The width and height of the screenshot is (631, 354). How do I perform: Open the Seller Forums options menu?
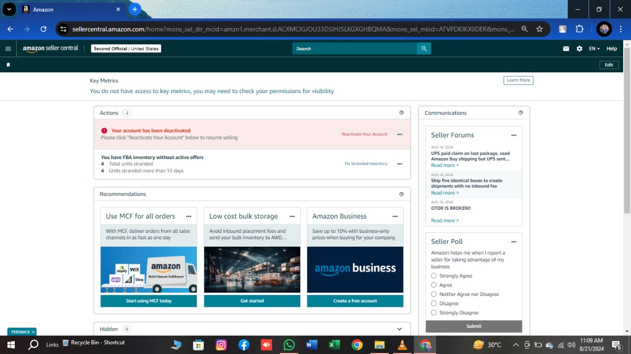514,135
